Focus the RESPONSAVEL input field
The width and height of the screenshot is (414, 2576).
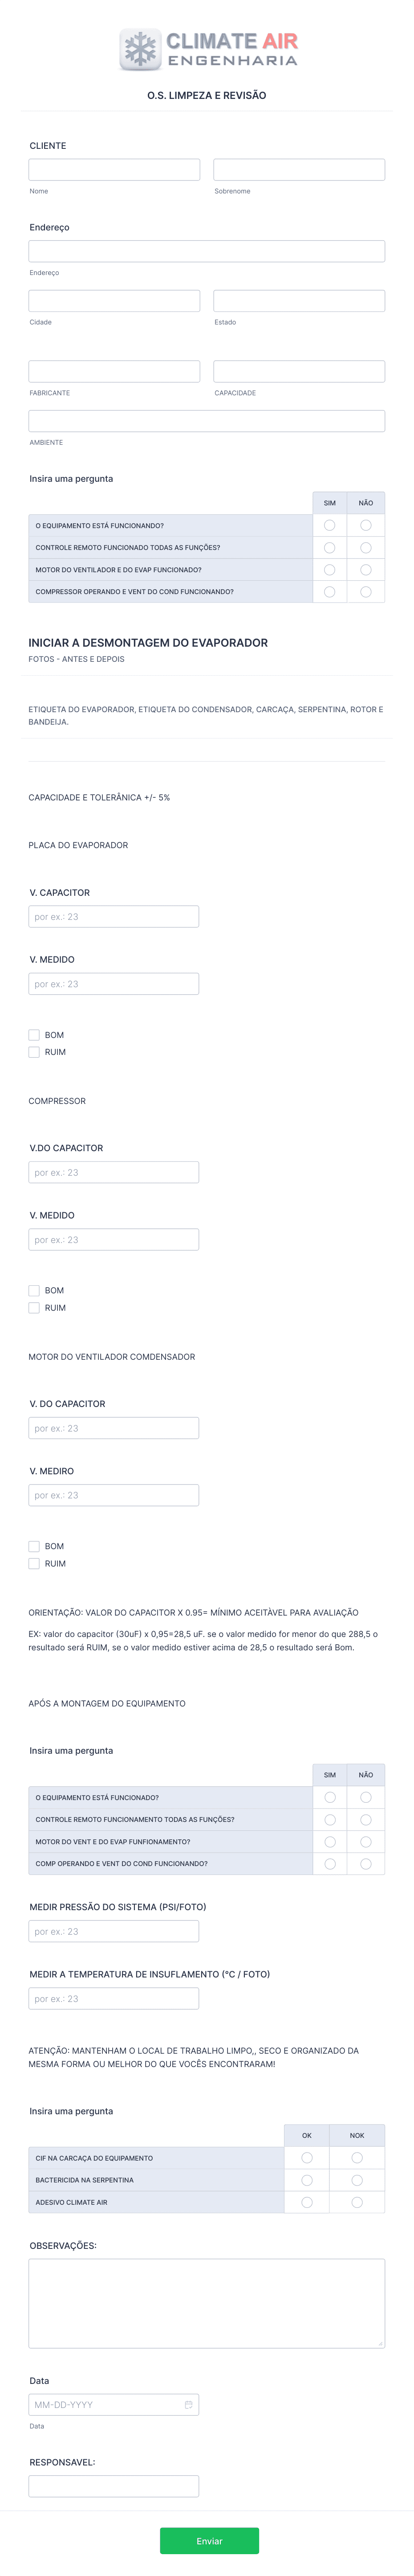pos(114,2486)
